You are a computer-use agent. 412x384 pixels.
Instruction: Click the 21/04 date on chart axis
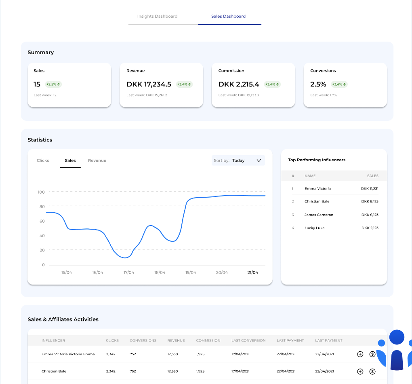252,272
